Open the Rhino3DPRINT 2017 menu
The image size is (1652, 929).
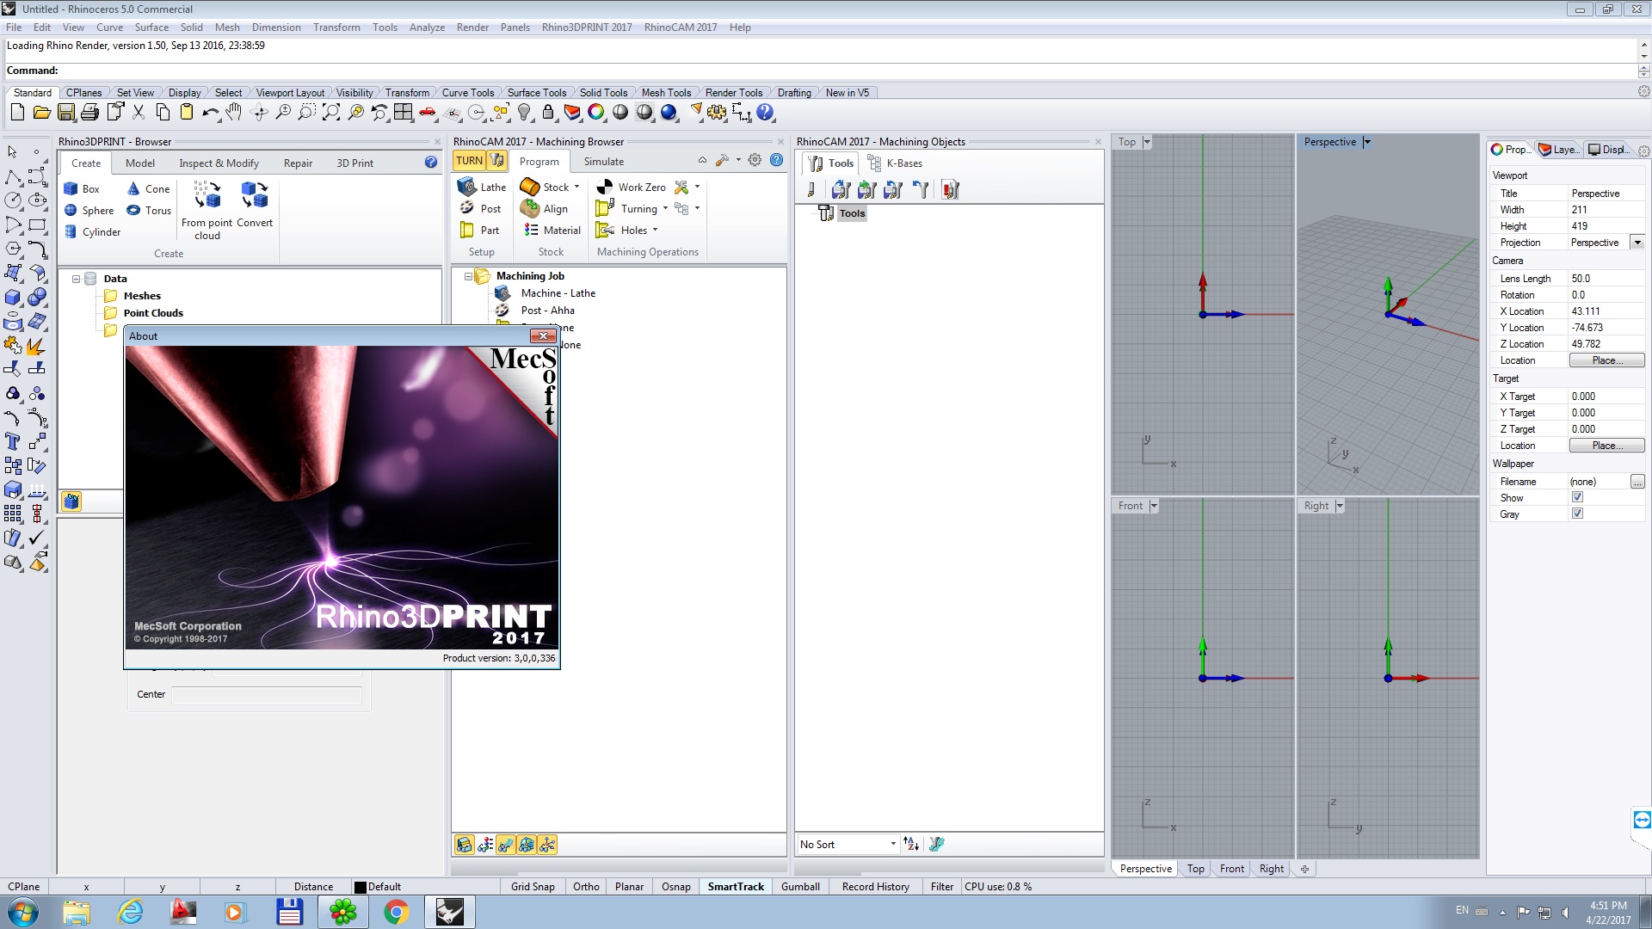click(586, 28)
